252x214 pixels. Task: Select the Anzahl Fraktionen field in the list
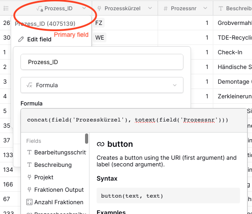pyautogui.click(x=59, y=202)
